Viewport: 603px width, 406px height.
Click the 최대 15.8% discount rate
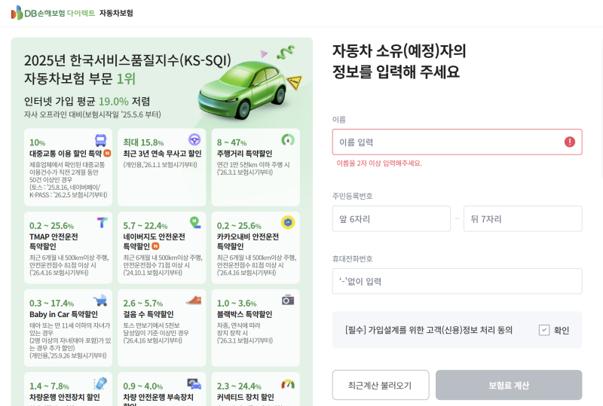point(143,142)
